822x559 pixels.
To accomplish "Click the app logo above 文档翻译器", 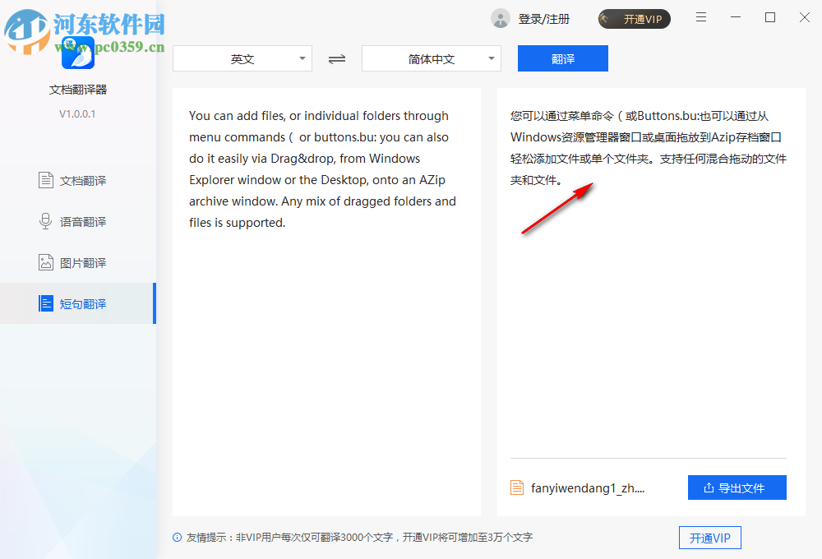I will [78, 53].
